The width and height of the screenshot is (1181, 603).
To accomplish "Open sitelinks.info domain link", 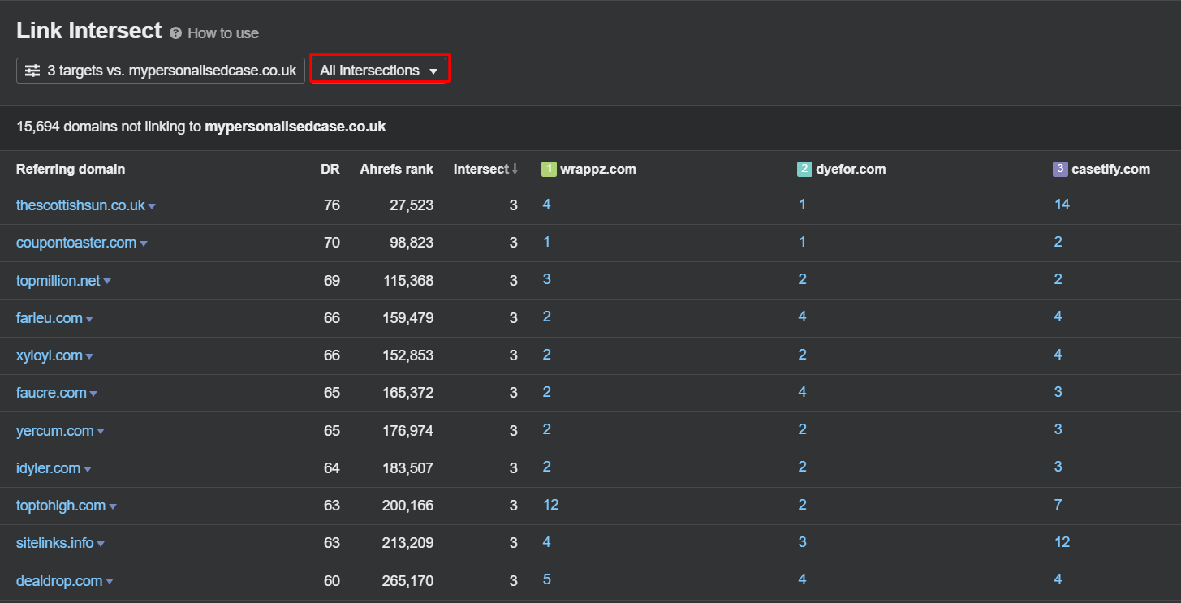I will pos(55,543).
